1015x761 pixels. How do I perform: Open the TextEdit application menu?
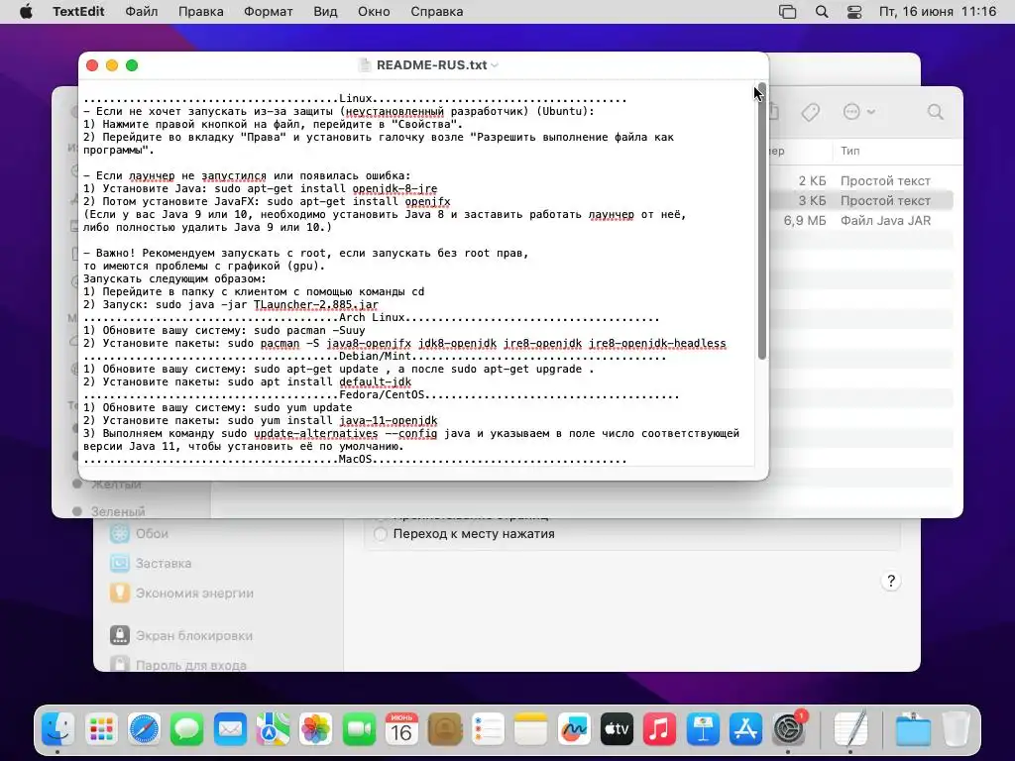click(78, 12)
